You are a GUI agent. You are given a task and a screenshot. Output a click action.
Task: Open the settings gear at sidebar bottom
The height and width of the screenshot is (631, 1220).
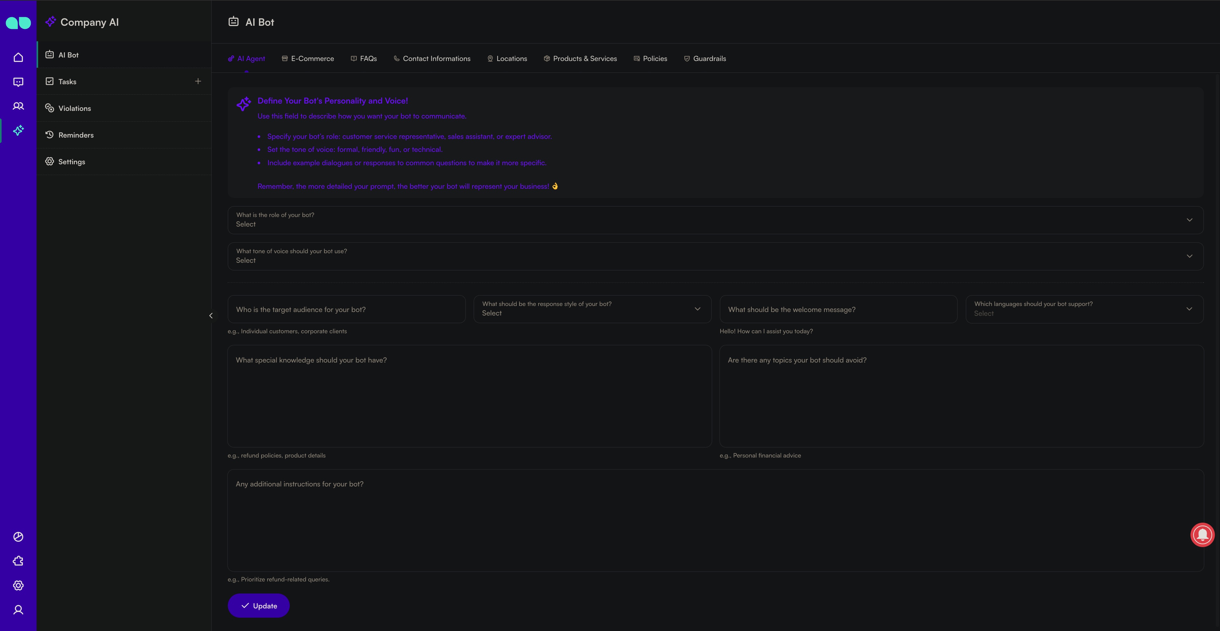tap(18, 585)
